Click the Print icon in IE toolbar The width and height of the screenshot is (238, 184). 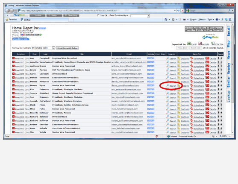point(185,20)
